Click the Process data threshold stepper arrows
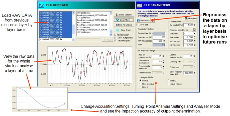The image size is (230, 116). pyautogui.click(x=163, y=67)
